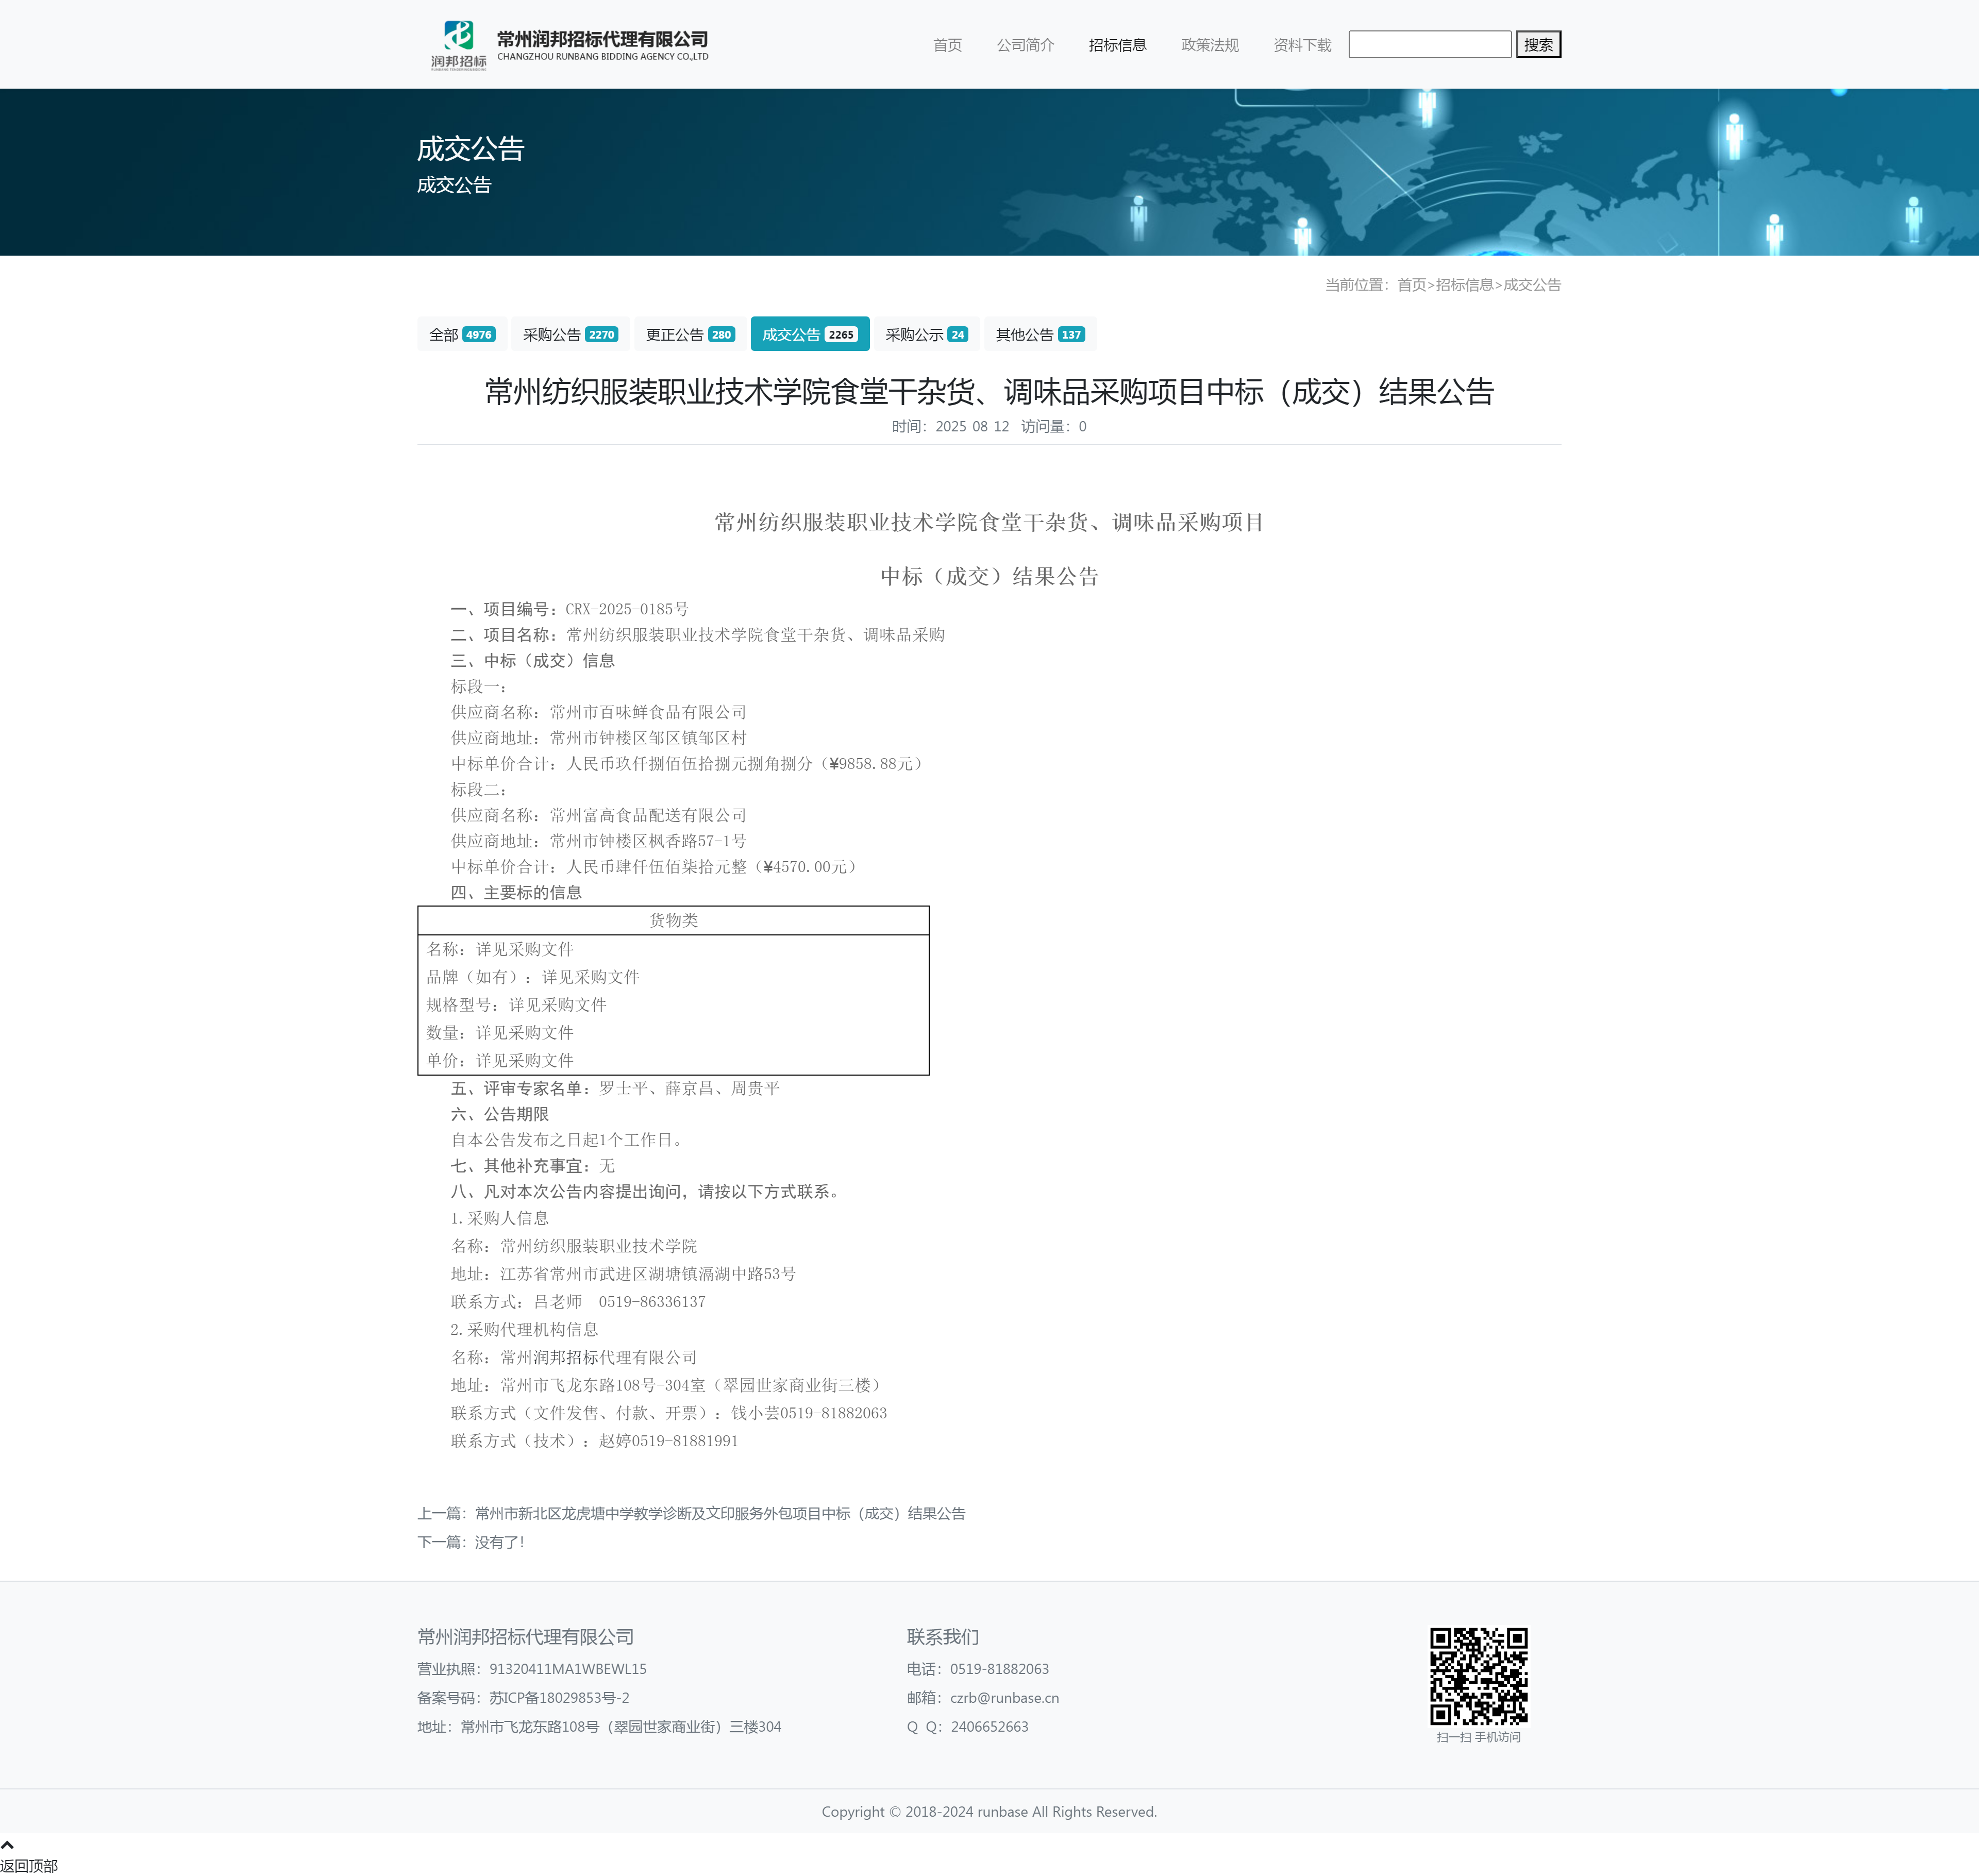Image resolution: width=1979 pixels, height=1876 pixels.
Task: Open the 政策法规 navigation item
Action: tap(1209, 45)
